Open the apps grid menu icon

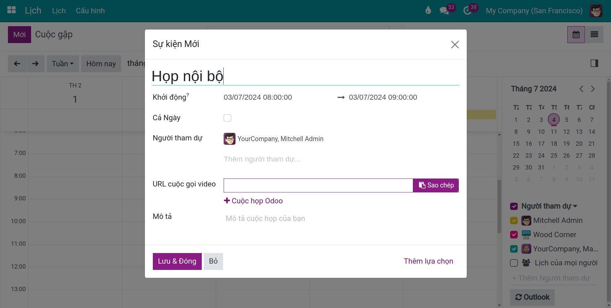pos(12,10)
